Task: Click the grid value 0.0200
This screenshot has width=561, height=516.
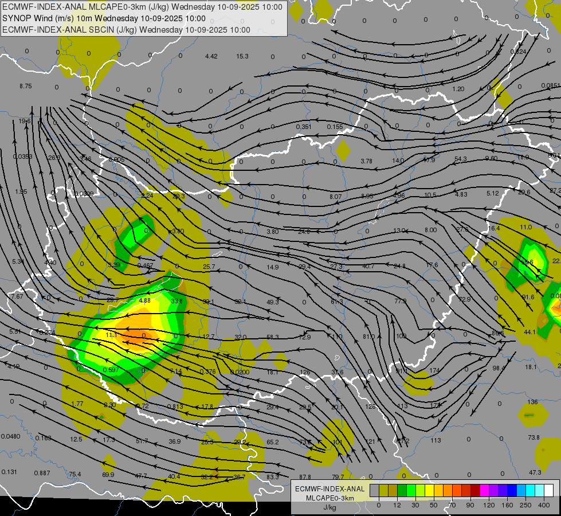Action: click(x=240, y=372)
